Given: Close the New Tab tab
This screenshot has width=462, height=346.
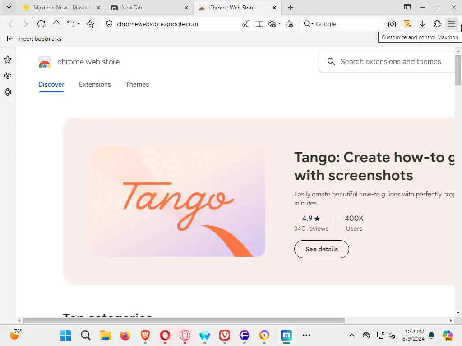Looking at the screenshot, I should click(x=186, y=8).
